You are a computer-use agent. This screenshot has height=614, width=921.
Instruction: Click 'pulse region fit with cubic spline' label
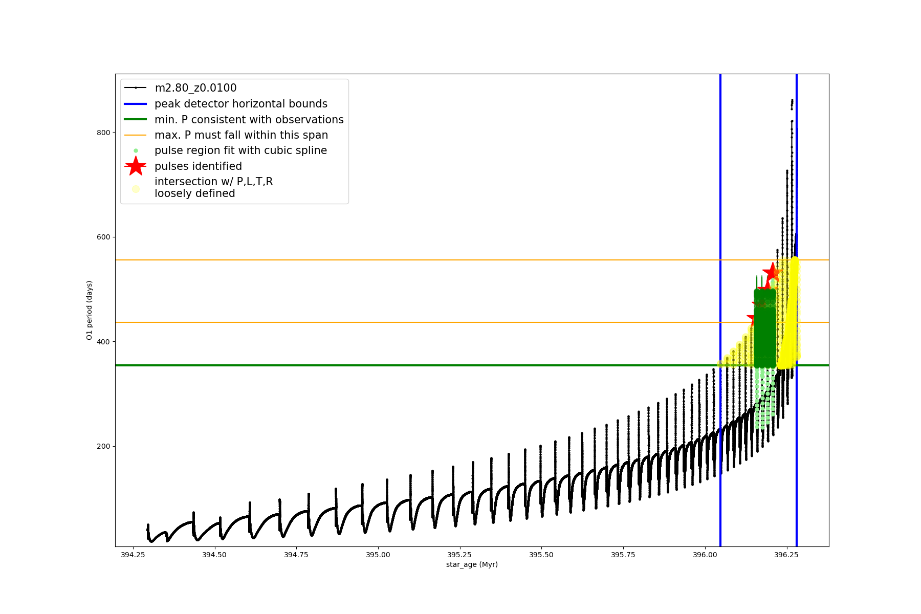point(240,150)
